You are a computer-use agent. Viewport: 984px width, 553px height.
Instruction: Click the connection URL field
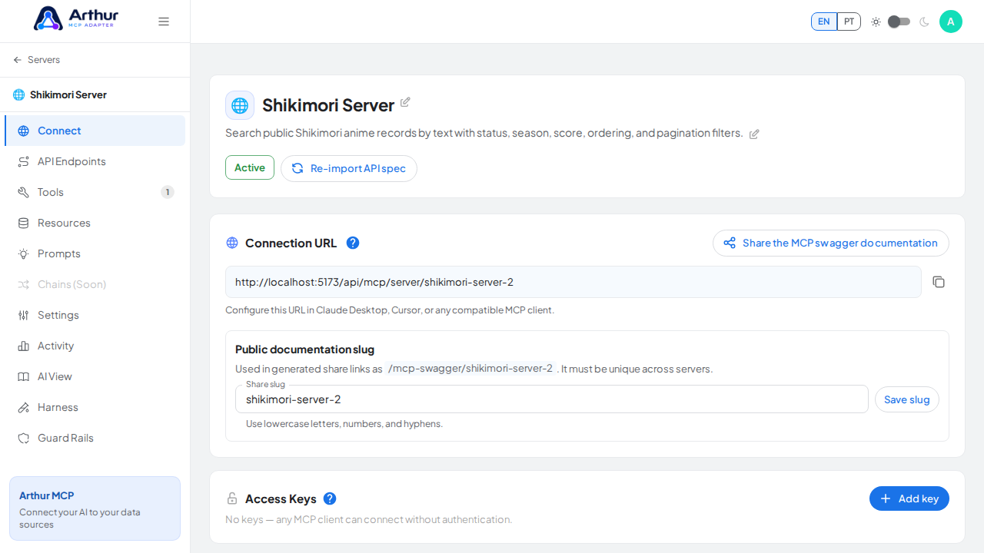click(x=573, y=282)
